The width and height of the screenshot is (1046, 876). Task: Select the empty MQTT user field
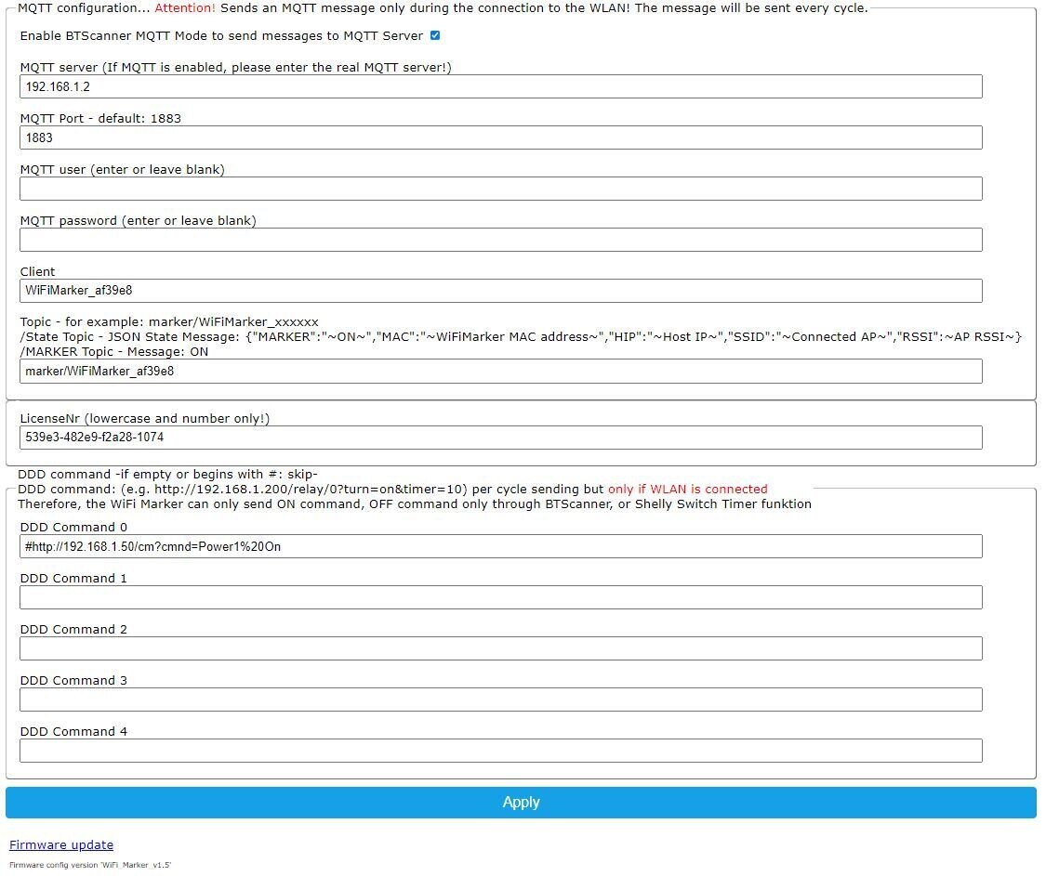(500, 189)
